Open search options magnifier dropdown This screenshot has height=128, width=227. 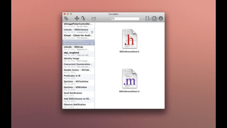[x=113, y=19]
